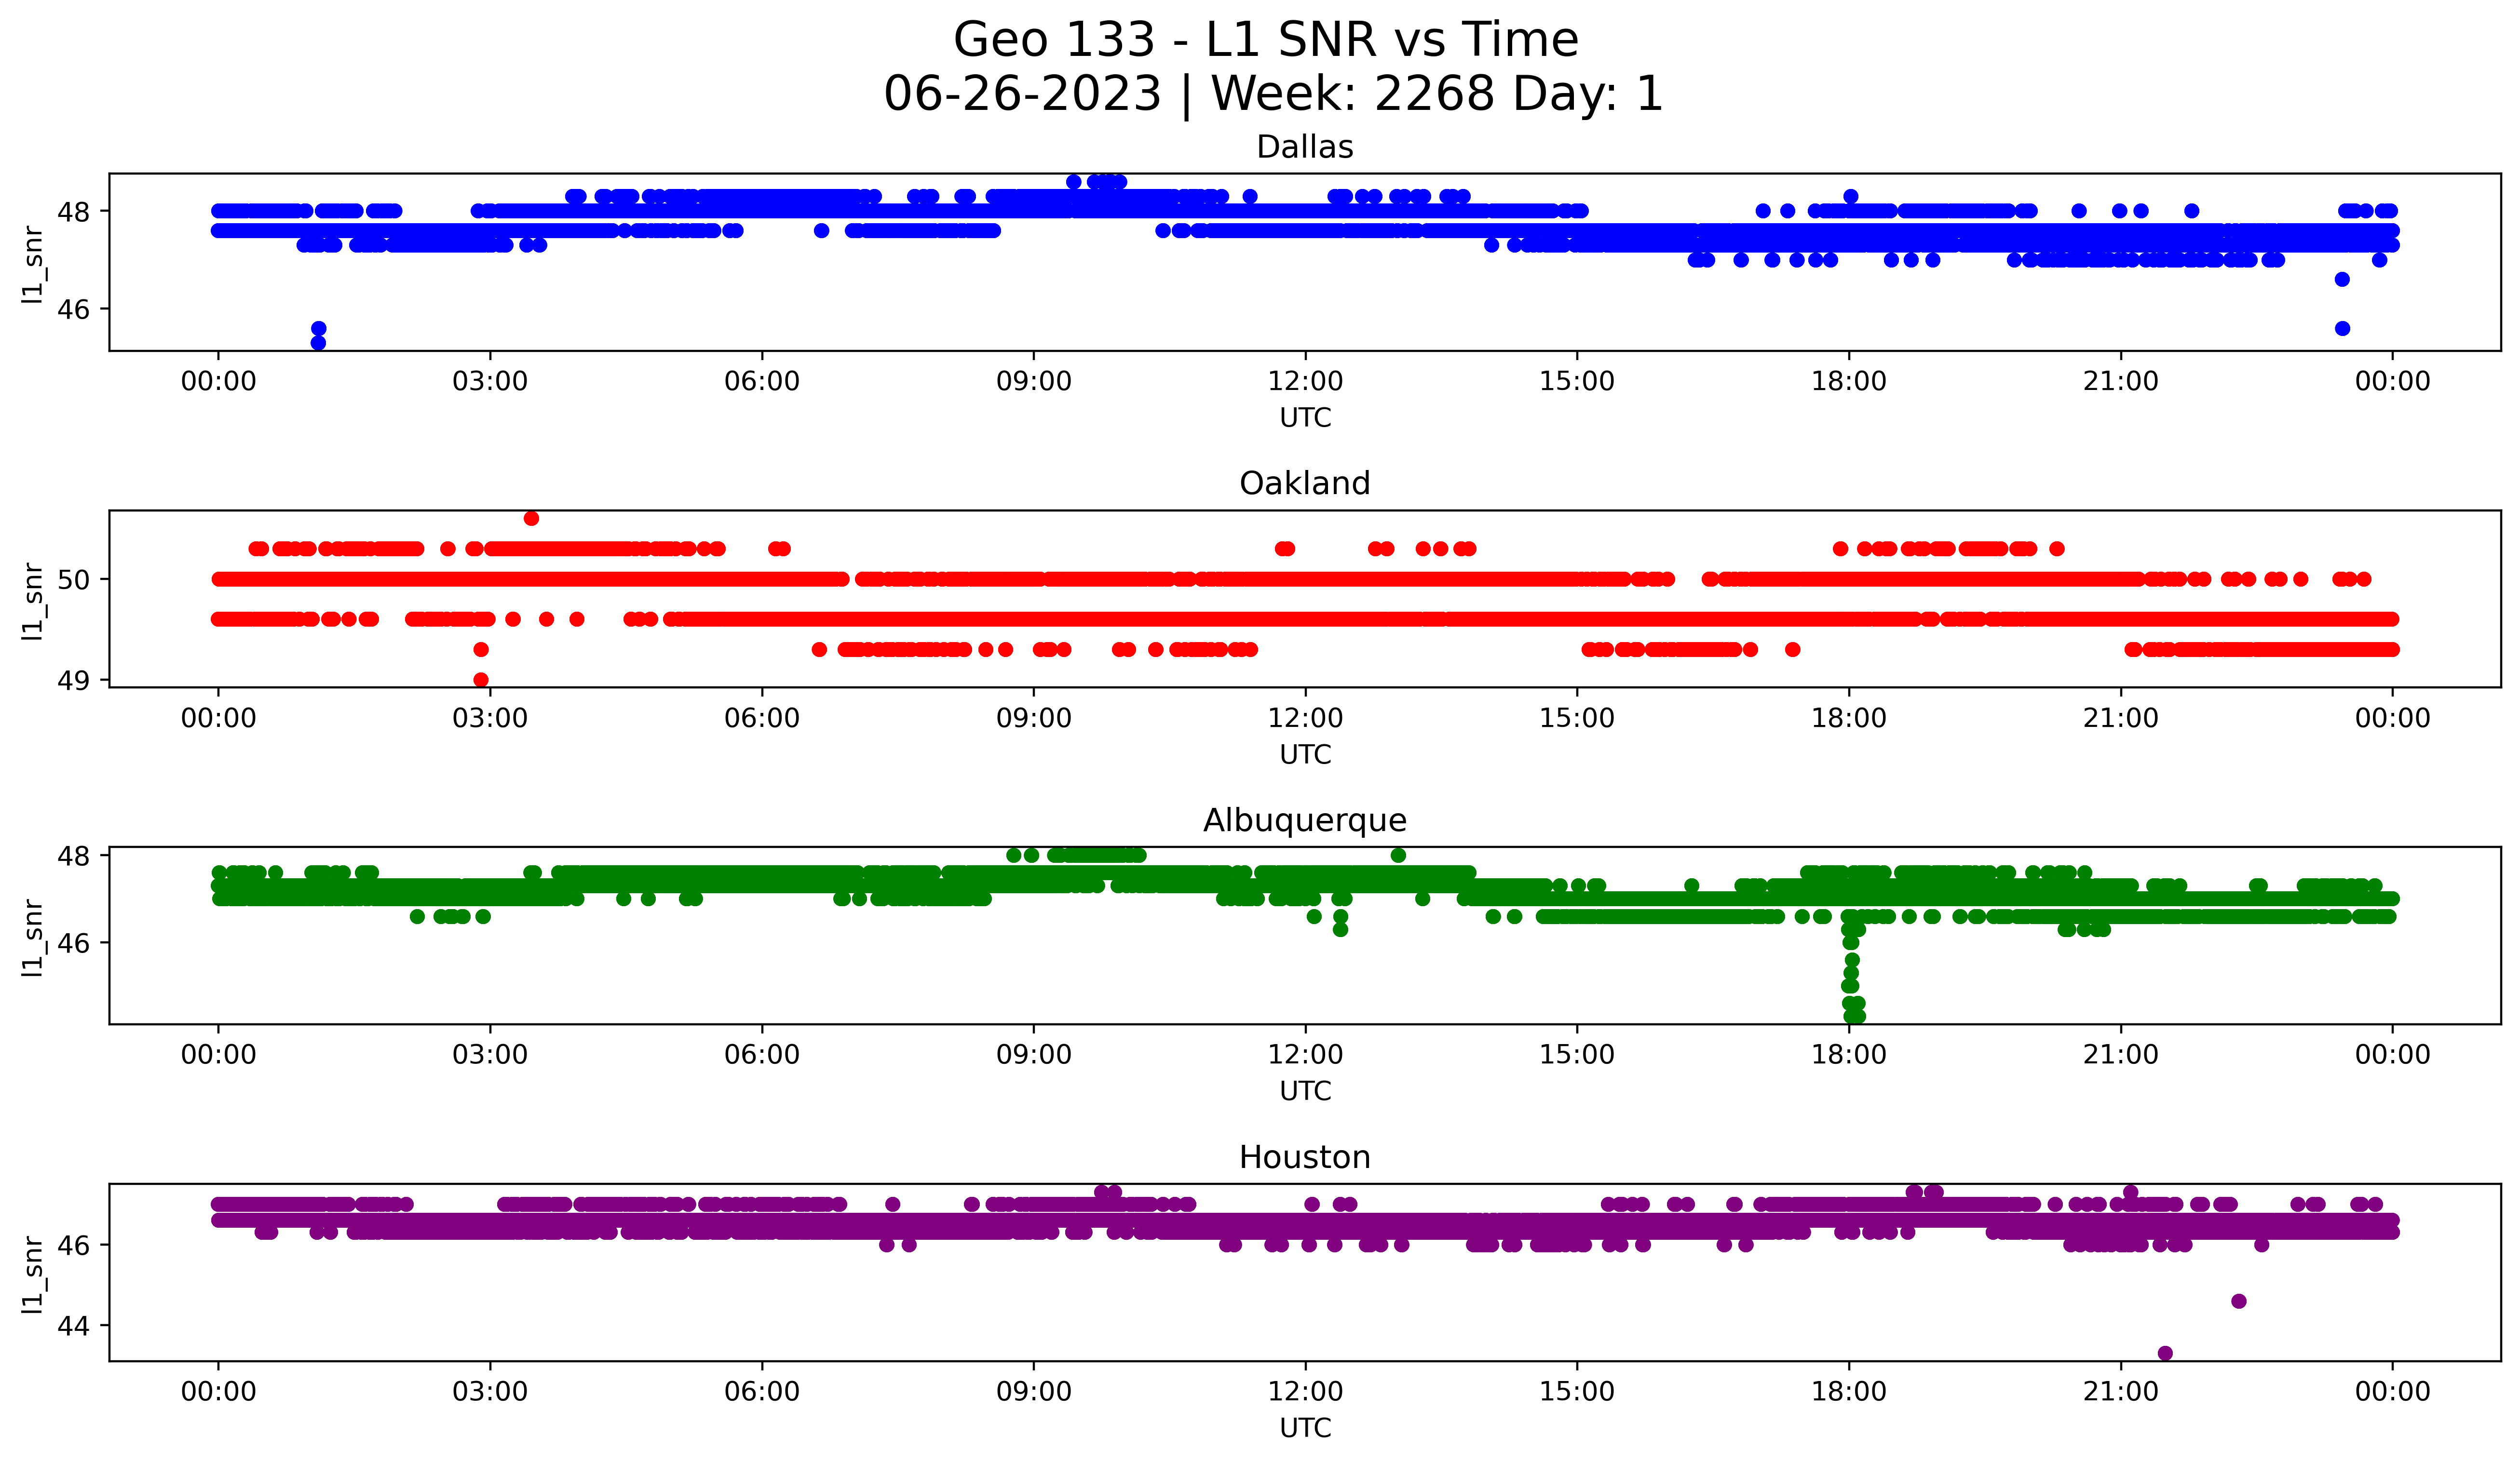The width and height of the screenshot is (2520, 1462).
Task: Click the Oakland subplot title
Action: click(x=1304, y=483)
